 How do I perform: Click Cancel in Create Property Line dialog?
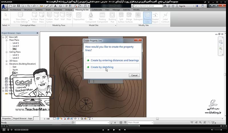[x=134, y=75]
